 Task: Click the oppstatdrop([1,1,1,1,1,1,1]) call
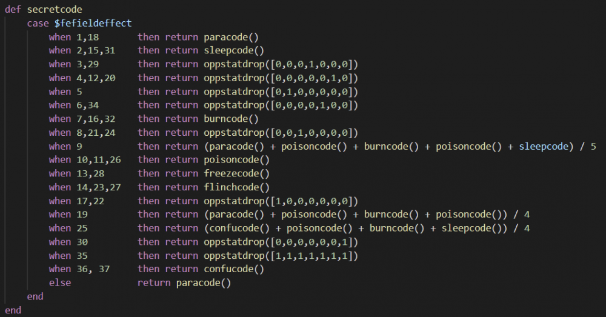(281, 255)
